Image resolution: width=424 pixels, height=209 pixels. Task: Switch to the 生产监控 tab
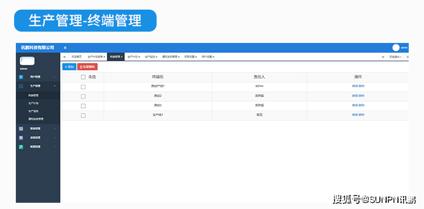[x=150, y=57]
